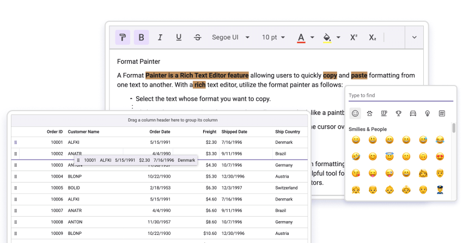Open the 10 pt font size dropdown
The width and height of the screenshot is (463, 243).
coord(273,37)
